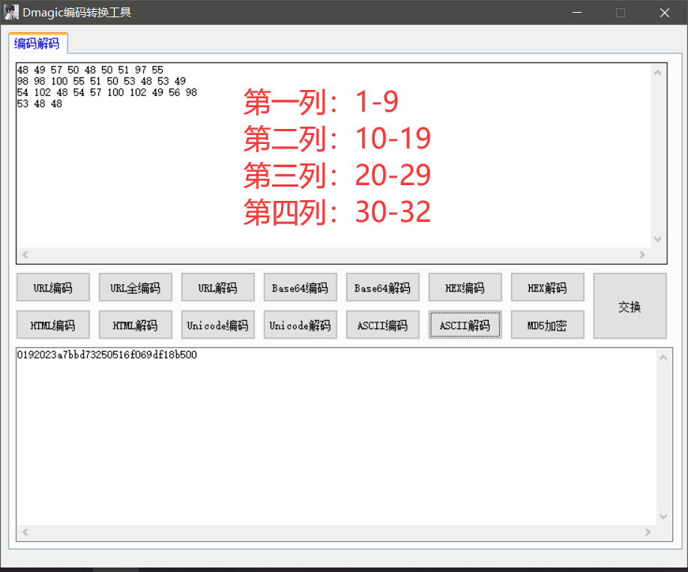Click the output text 0192023a7bbd73250516f069df18b500
Screen dimensions: 688x572
pos(107,355)
